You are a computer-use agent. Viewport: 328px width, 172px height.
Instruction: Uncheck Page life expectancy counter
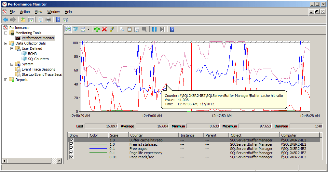[71, 153]
